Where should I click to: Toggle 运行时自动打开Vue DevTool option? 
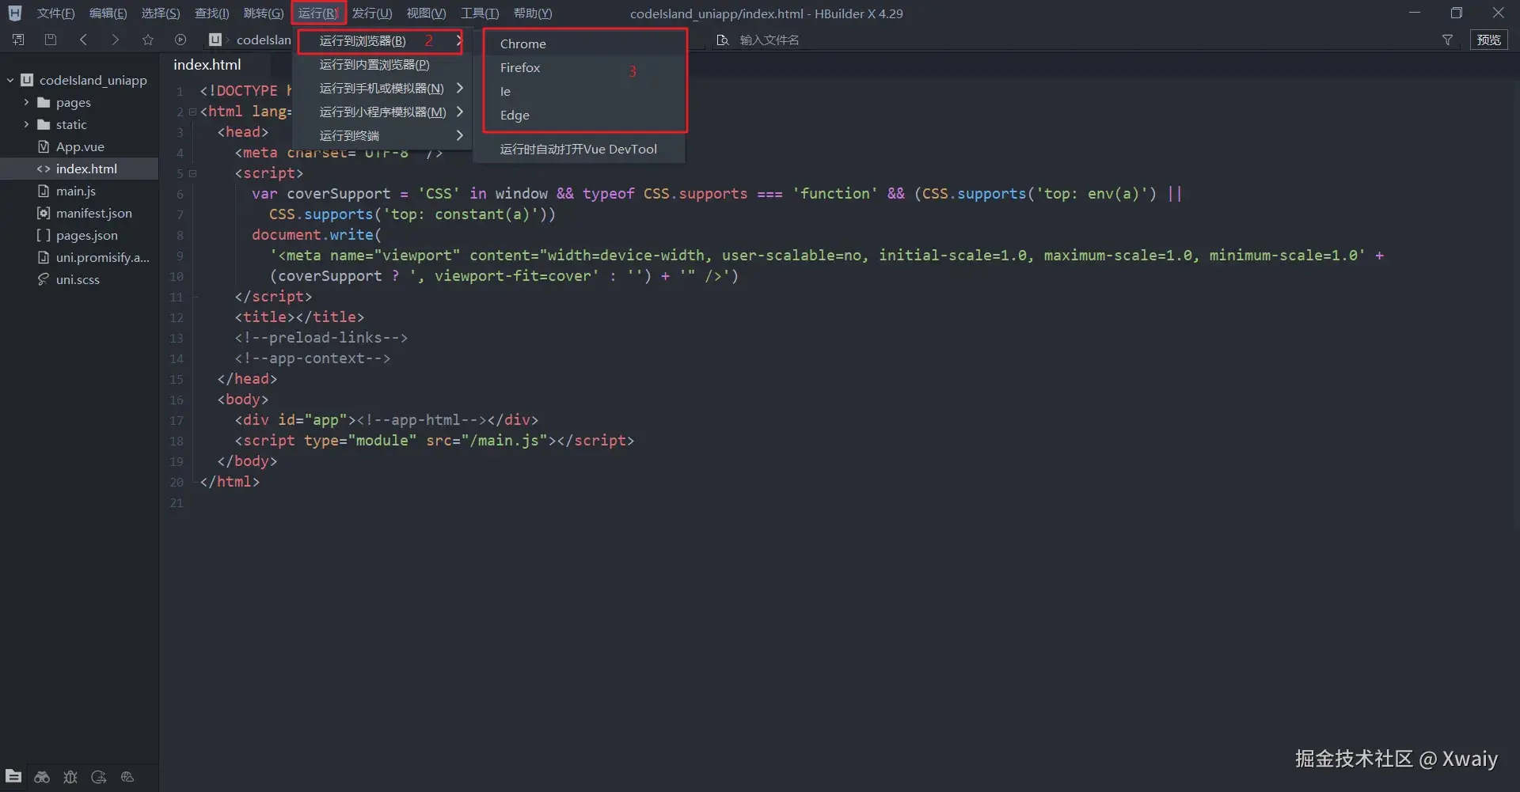point(579,149)
